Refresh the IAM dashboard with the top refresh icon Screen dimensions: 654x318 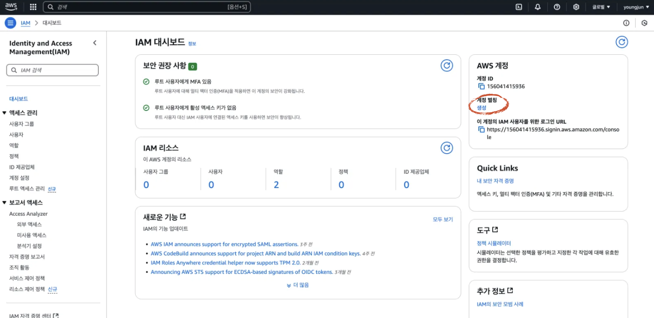tap(622, 42)
